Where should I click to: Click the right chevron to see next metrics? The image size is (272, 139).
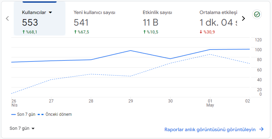(x=243, y=18)
